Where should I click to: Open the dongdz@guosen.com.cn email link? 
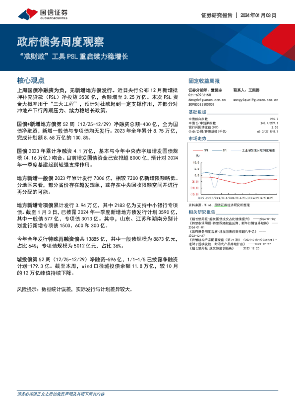pos(207,100)
